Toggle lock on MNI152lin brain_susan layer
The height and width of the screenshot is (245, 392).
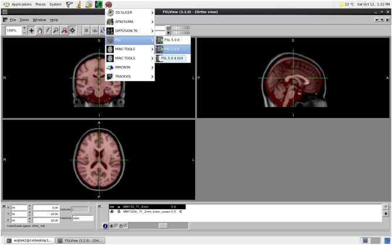118,211
